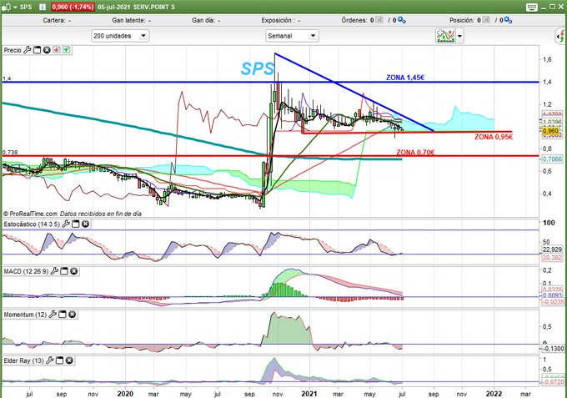Screen dimensions: 567x398
Task: Click the red down arrow in Precio header
Action: [57, 50]
